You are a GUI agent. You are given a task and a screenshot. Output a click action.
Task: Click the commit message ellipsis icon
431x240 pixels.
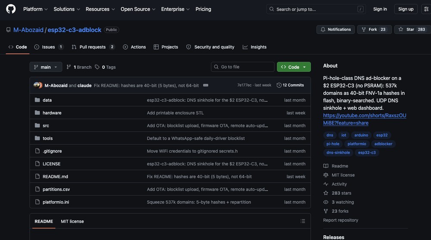pos(206,85)
